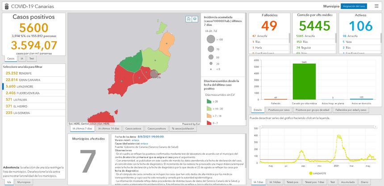The image size is (384, 186).
Task: Click the Versión móvil enlace link
Action: click(136, 140)
